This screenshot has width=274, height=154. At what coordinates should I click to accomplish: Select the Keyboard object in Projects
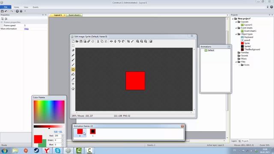coord(249,37)
